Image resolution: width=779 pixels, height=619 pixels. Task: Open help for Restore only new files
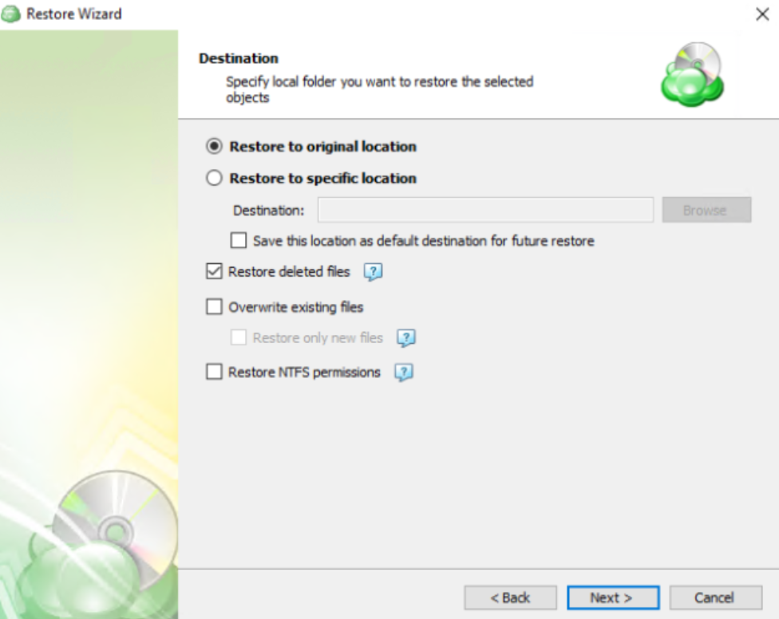tap(406, 338)
